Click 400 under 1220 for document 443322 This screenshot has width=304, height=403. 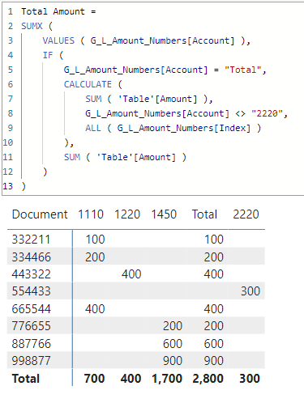tap(131, 274)
